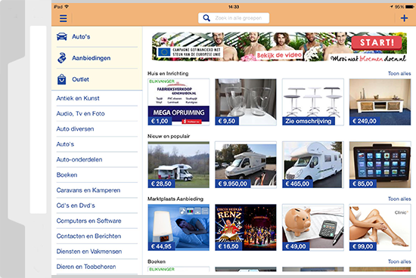Tap the Aanbiedingen price tag icon
This screenshot has height=278, width=416.
[62, 57]
